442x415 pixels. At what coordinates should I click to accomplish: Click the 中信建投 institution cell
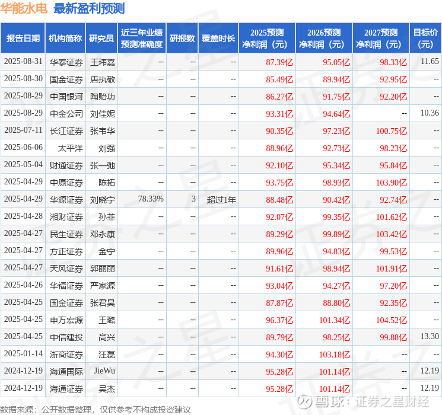point(66,337)
